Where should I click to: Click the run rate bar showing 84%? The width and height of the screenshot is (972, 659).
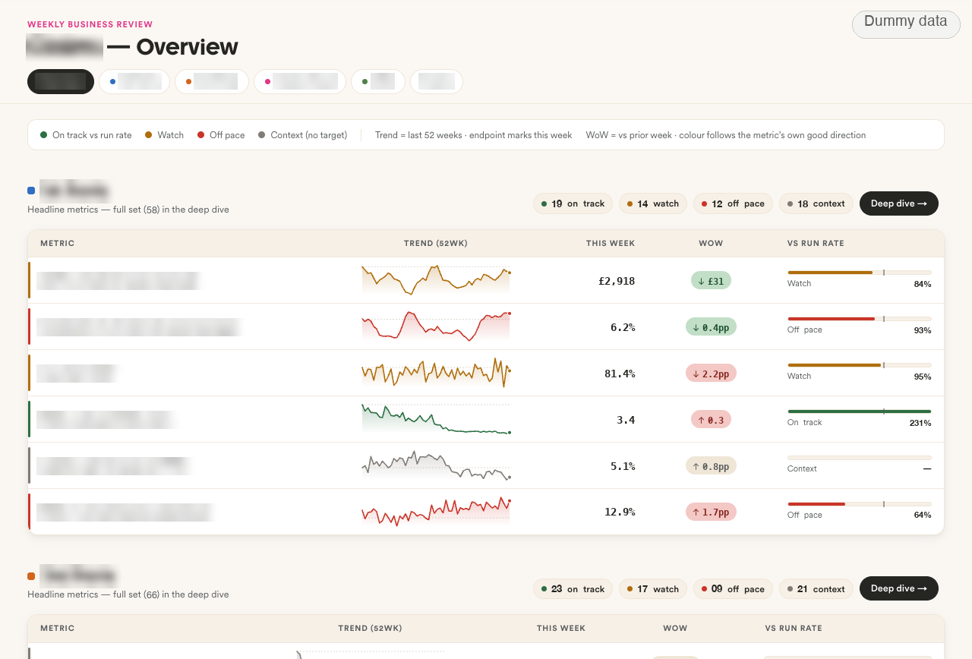[860, 272]
